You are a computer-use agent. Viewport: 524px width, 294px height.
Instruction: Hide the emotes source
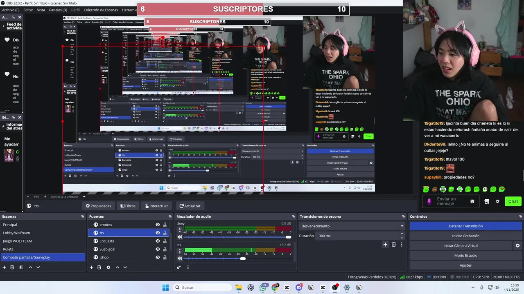pyautogui.click(x=158, y=225)
